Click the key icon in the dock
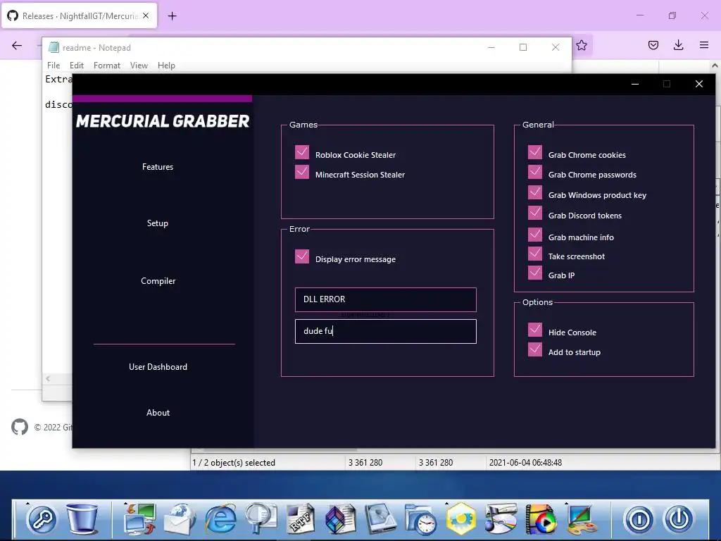Viewport: 721px width, 541px height. click(x=42, y=519)
